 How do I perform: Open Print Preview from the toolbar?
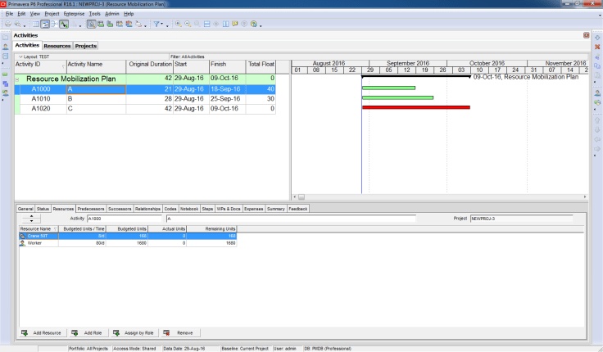(x=17, y=24)
